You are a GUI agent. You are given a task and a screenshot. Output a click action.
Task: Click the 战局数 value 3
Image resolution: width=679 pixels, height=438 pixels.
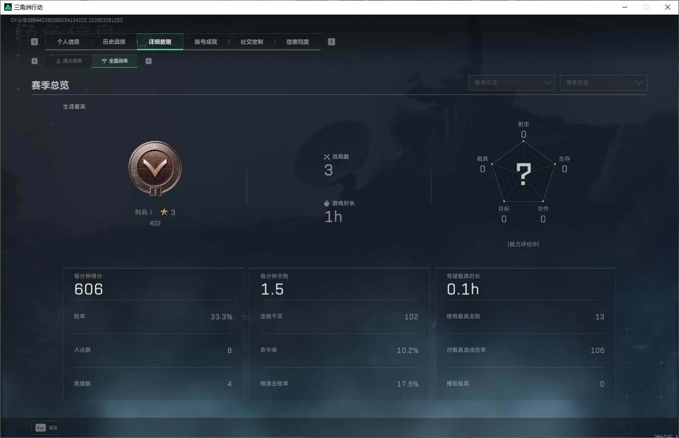click(329, 170)
